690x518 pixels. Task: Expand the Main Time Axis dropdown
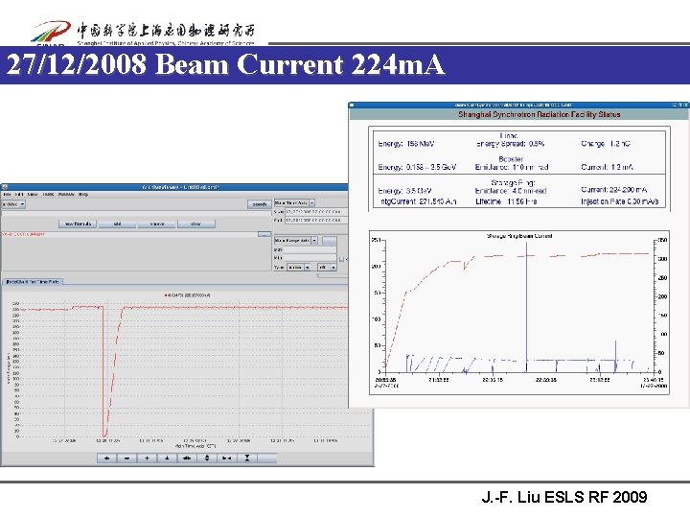294,203
